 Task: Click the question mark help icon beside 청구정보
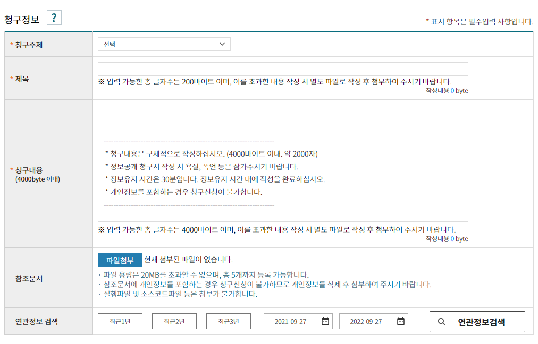coord(54,18)
